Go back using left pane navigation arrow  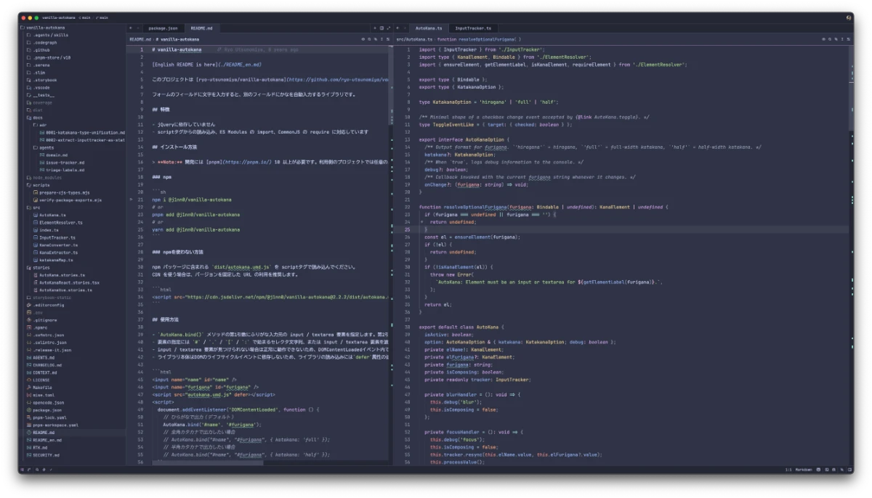coord(130,28)
